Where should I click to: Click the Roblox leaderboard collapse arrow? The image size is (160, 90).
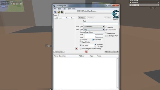[x=153, y=8]
